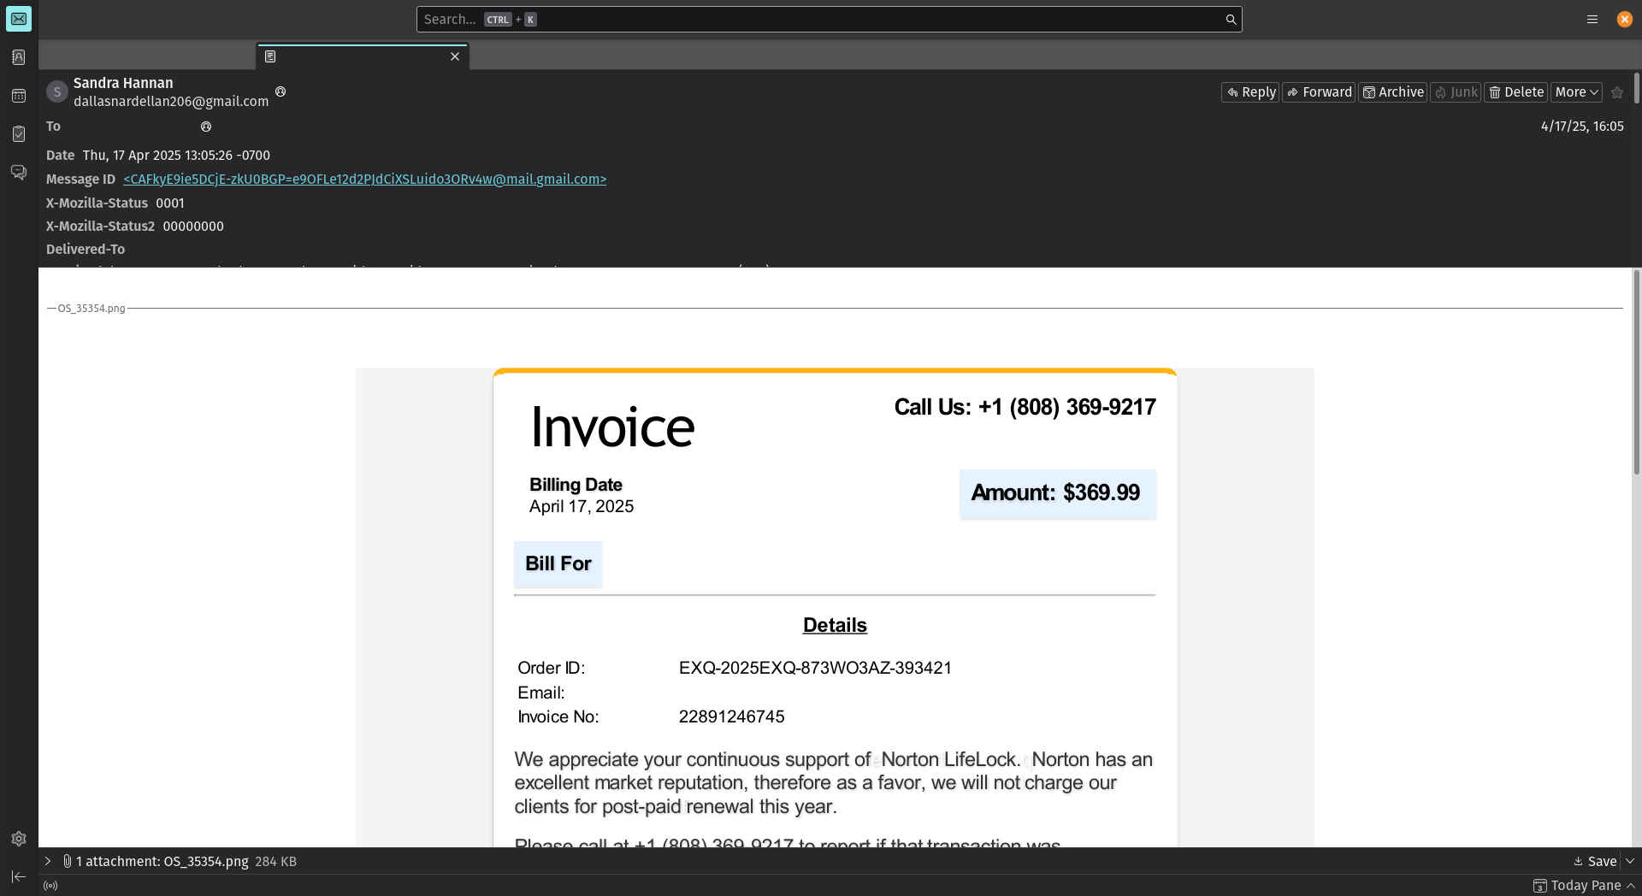Click the date value Thu, 17 Apr 2025
This screenshot has height=896, width=1642.
click(176, 156)
